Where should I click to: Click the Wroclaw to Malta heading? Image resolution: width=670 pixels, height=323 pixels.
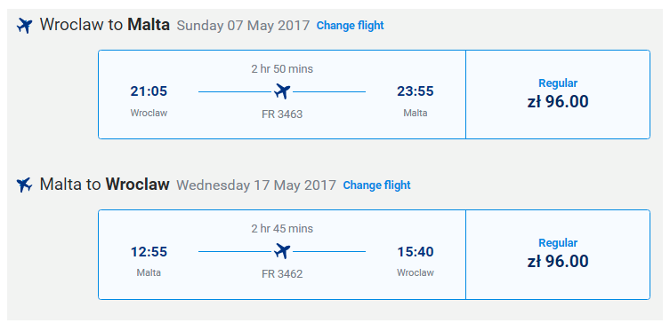(105, 25)
